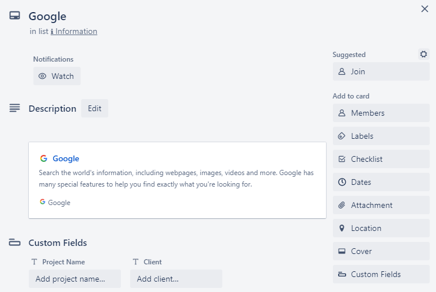Add an Attachment to the card
This screenshot has height=292, width=436.
point(381,205)
